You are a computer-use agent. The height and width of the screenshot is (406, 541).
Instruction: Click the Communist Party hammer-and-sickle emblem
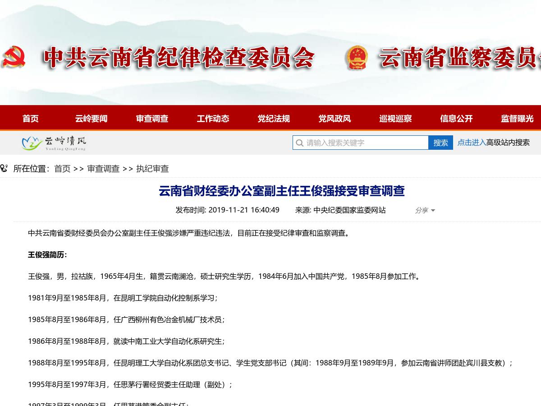tap(14, 57)
